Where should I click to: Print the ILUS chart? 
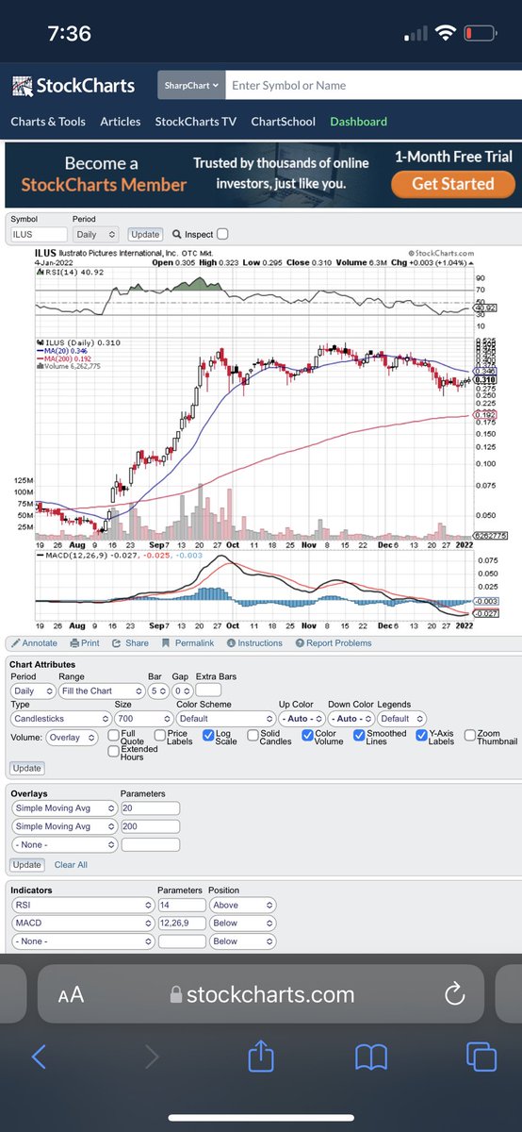(x=84, y=643)
